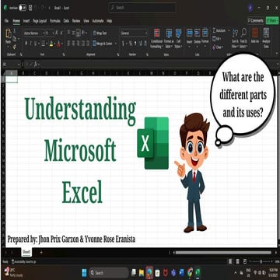
Task: Click the Orientation icon
Action: point(84,33)
